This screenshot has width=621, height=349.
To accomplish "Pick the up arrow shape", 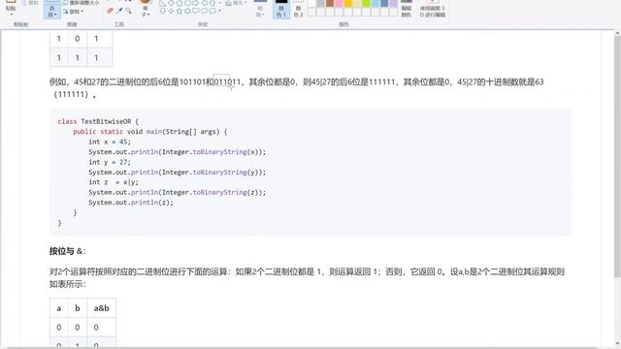I will 212,3.
